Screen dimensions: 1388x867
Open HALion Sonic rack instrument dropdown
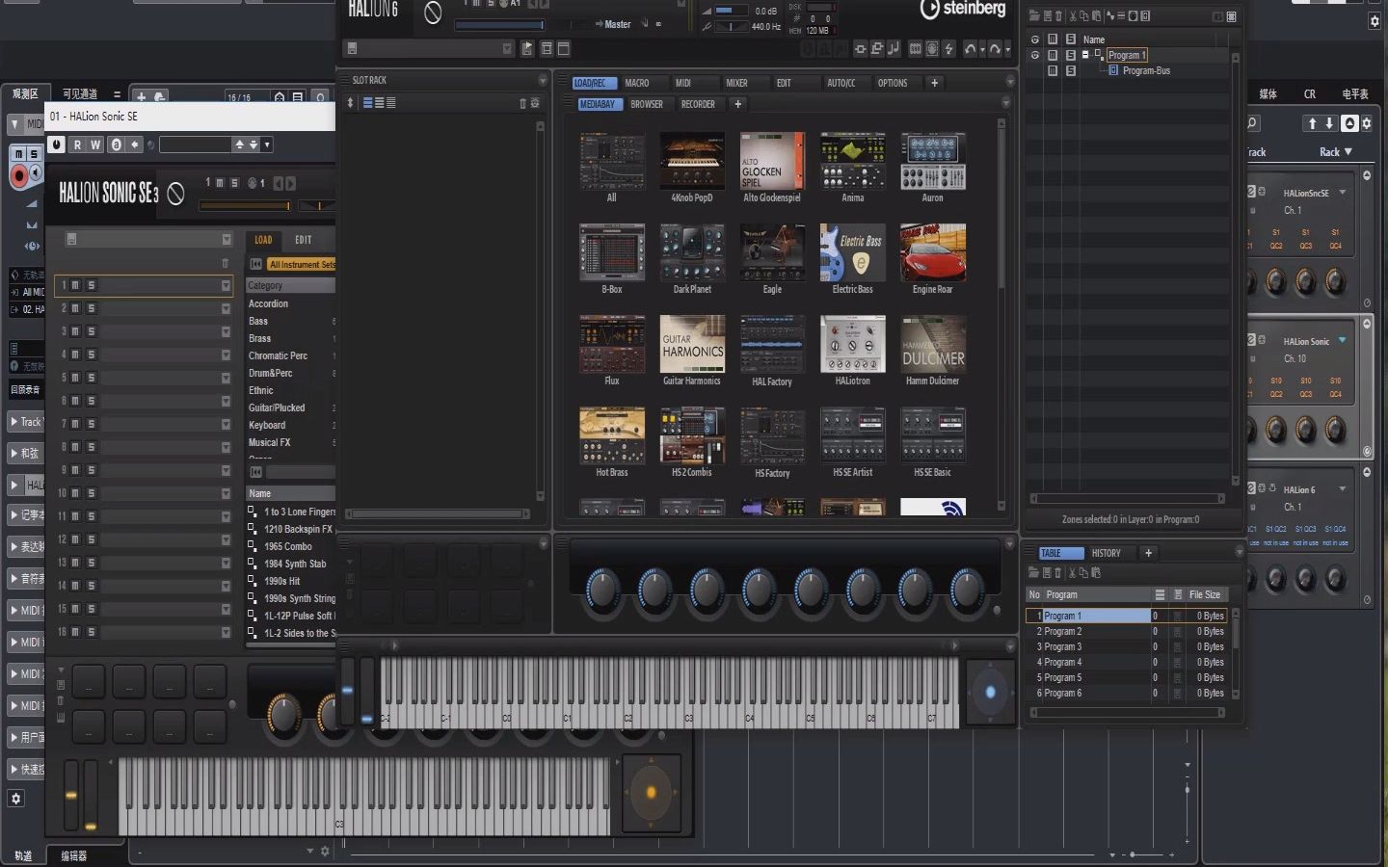coord(1342,340)
